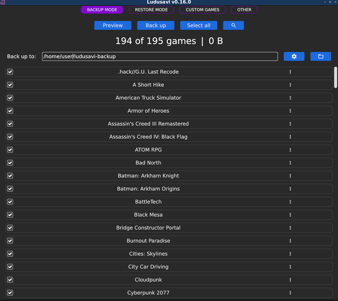
Task: Click the Preview button
Action: 113,25
